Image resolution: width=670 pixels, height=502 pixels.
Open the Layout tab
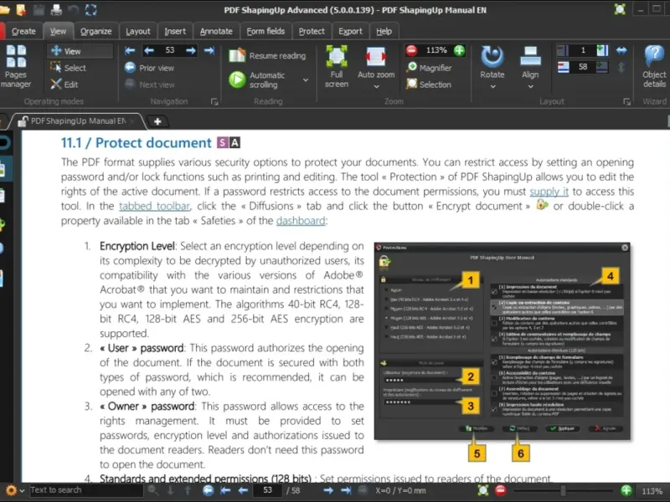[x=138, y=31]
